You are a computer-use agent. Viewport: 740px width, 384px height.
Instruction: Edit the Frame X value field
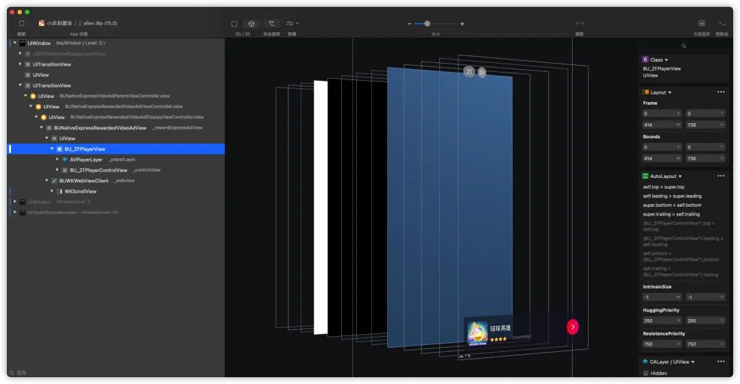[x=662, y=114]
